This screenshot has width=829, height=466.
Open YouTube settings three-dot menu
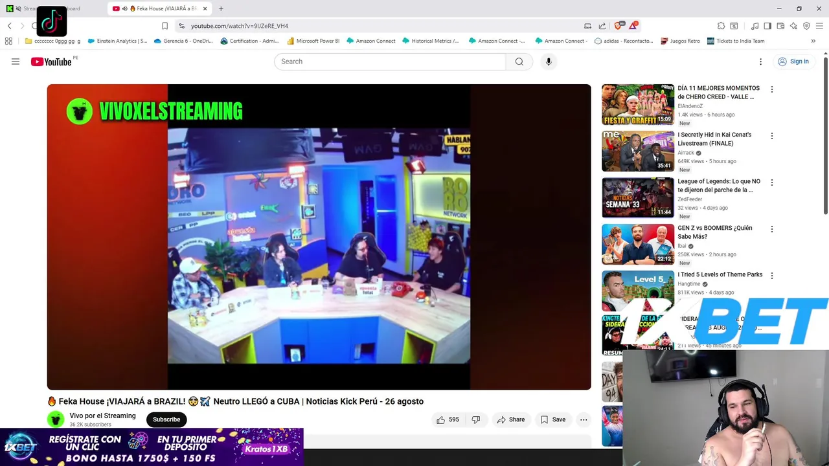coord(760,61)
